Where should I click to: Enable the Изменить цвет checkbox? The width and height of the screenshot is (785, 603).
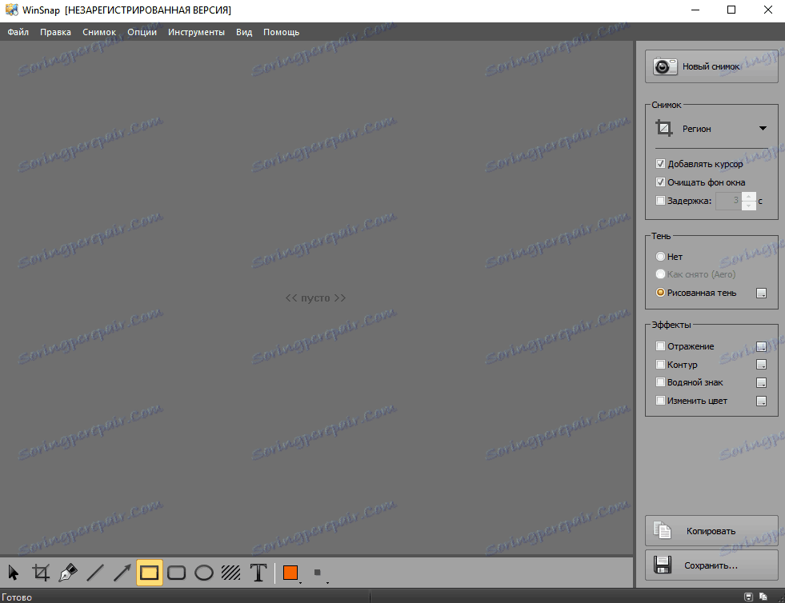[660, 401]
